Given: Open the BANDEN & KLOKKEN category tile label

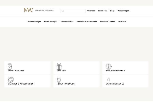Looking at the screenshot, I should pyautogui.click(x=115, y=71).
